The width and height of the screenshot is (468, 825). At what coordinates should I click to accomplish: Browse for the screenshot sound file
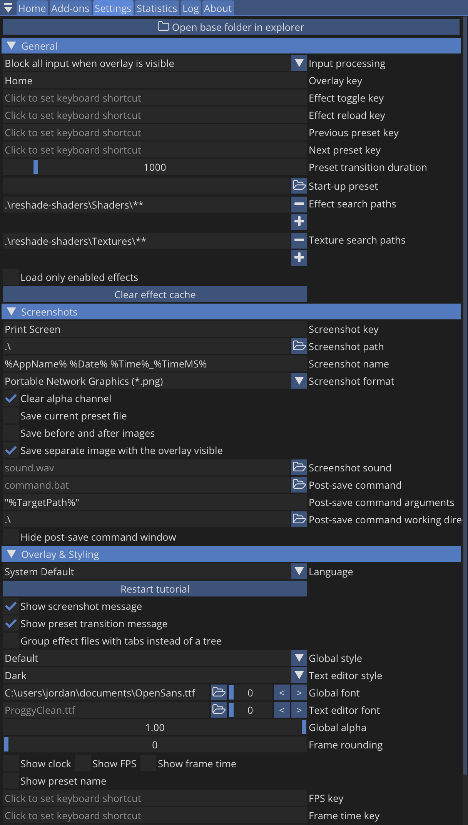(299, 468)
